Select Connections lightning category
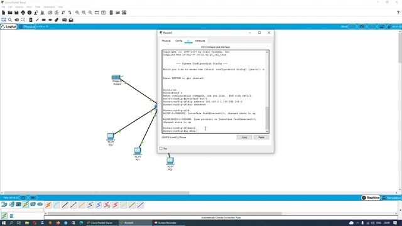The width and height of the screenshot is (402, 226). pos(26,204)
